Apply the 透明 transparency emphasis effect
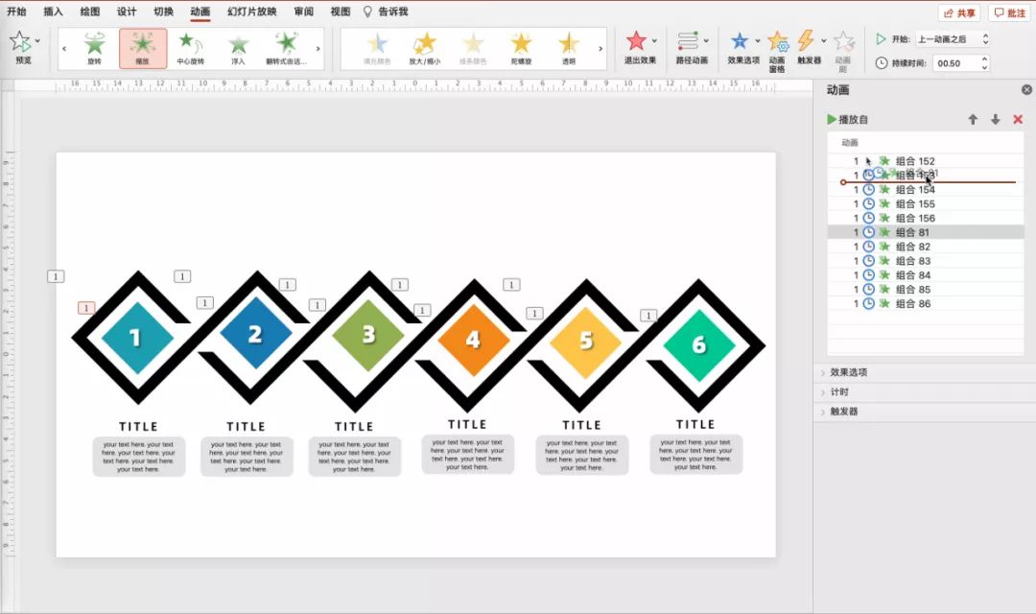Screen dimensions: 1036x614 pos(568,48)
